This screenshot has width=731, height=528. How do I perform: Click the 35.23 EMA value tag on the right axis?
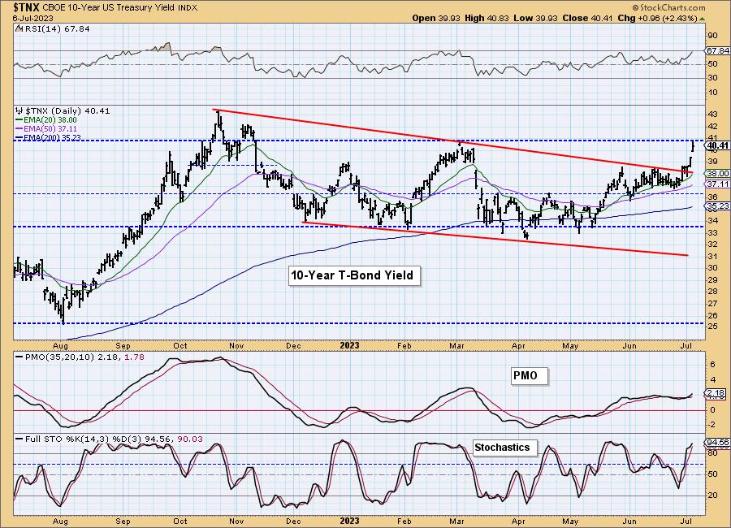718,206
